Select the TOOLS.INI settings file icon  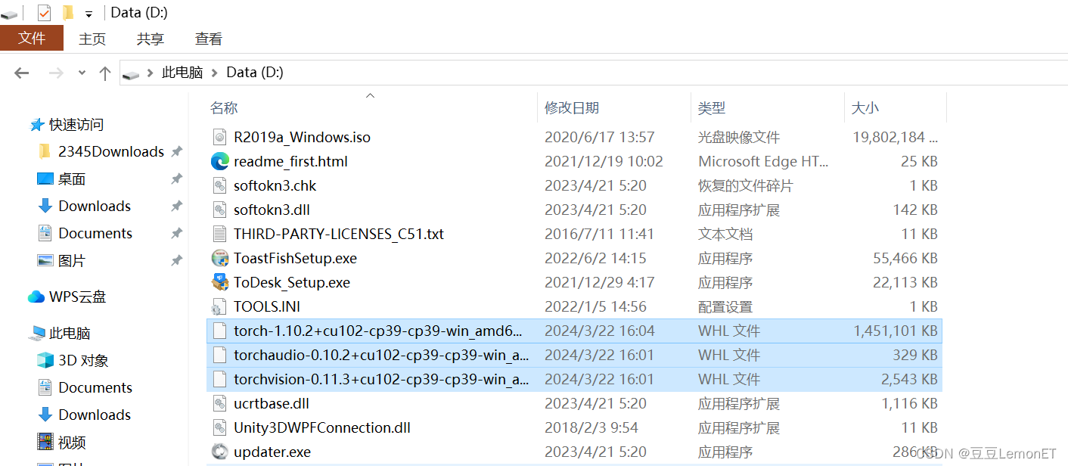219,306
